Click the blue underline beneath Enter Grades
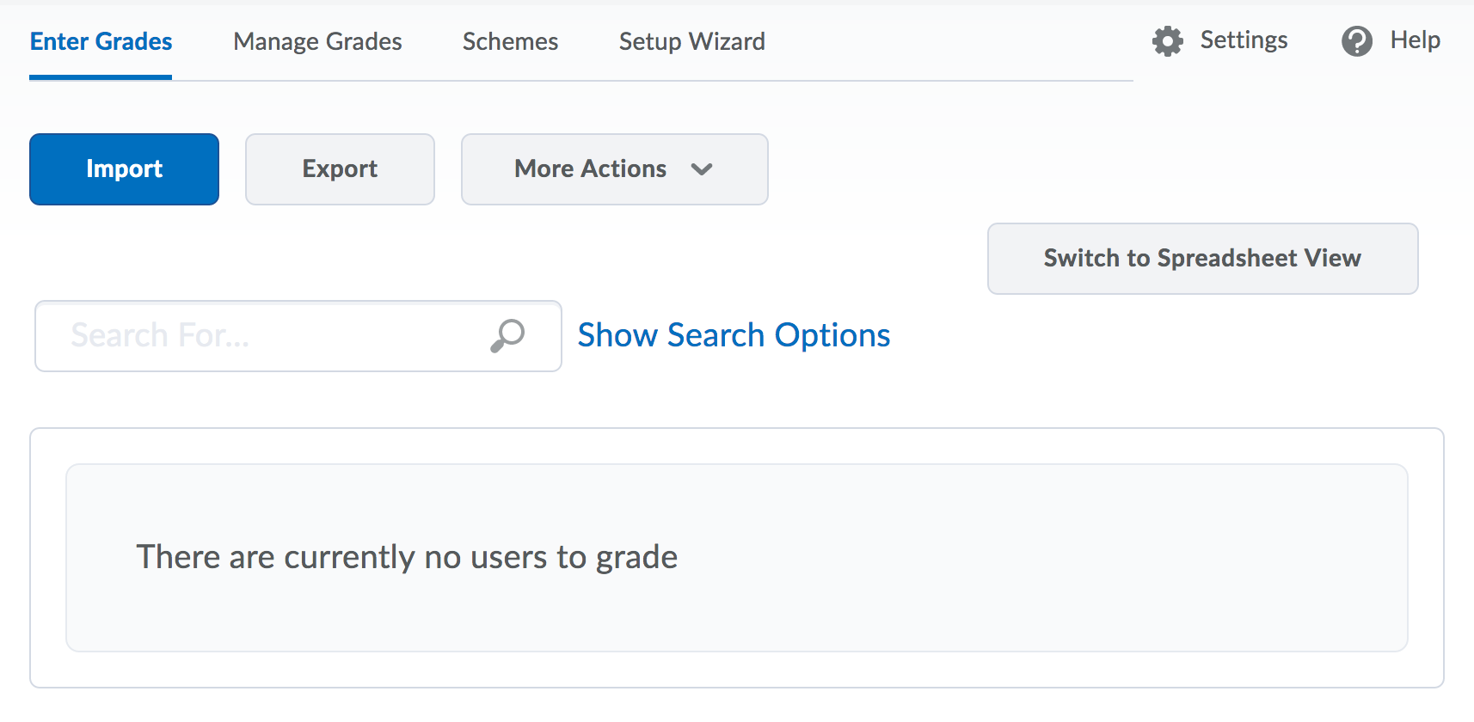This screenshot has width=1474, height=722. click(101, 77)
